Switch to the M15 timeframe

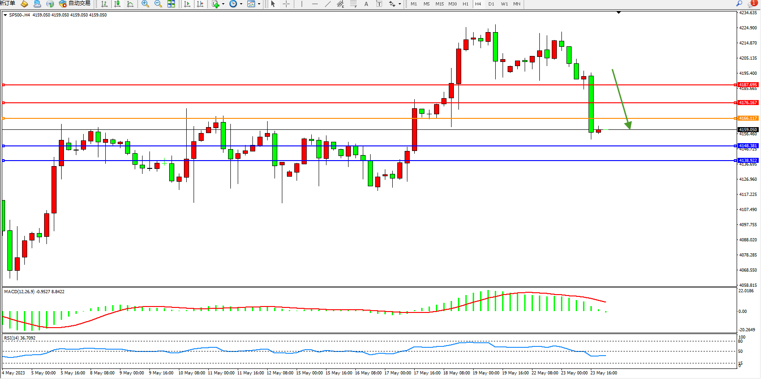click(x=440, y=4)
